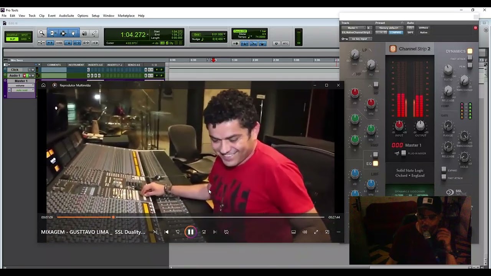Open the File menu
This screenshot has height=276, width=491.
(x=4, y=16)
